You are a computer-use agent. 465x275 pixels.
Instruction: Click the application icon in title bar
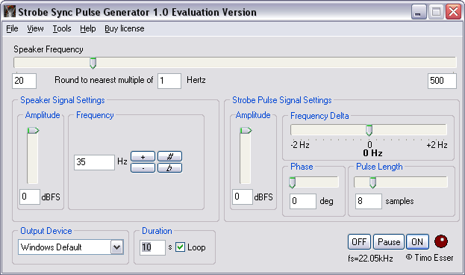pos(10,12)
